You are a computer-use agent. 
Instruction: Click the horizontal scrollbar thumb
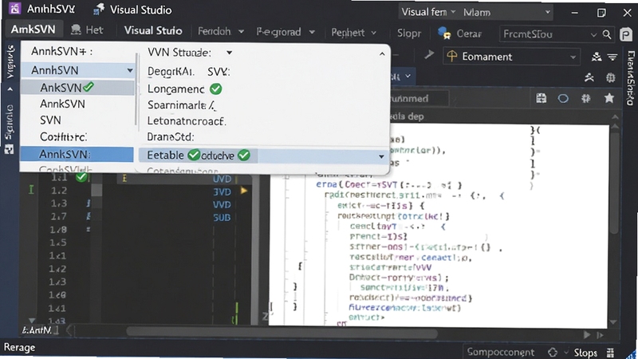tap(282, 333)
